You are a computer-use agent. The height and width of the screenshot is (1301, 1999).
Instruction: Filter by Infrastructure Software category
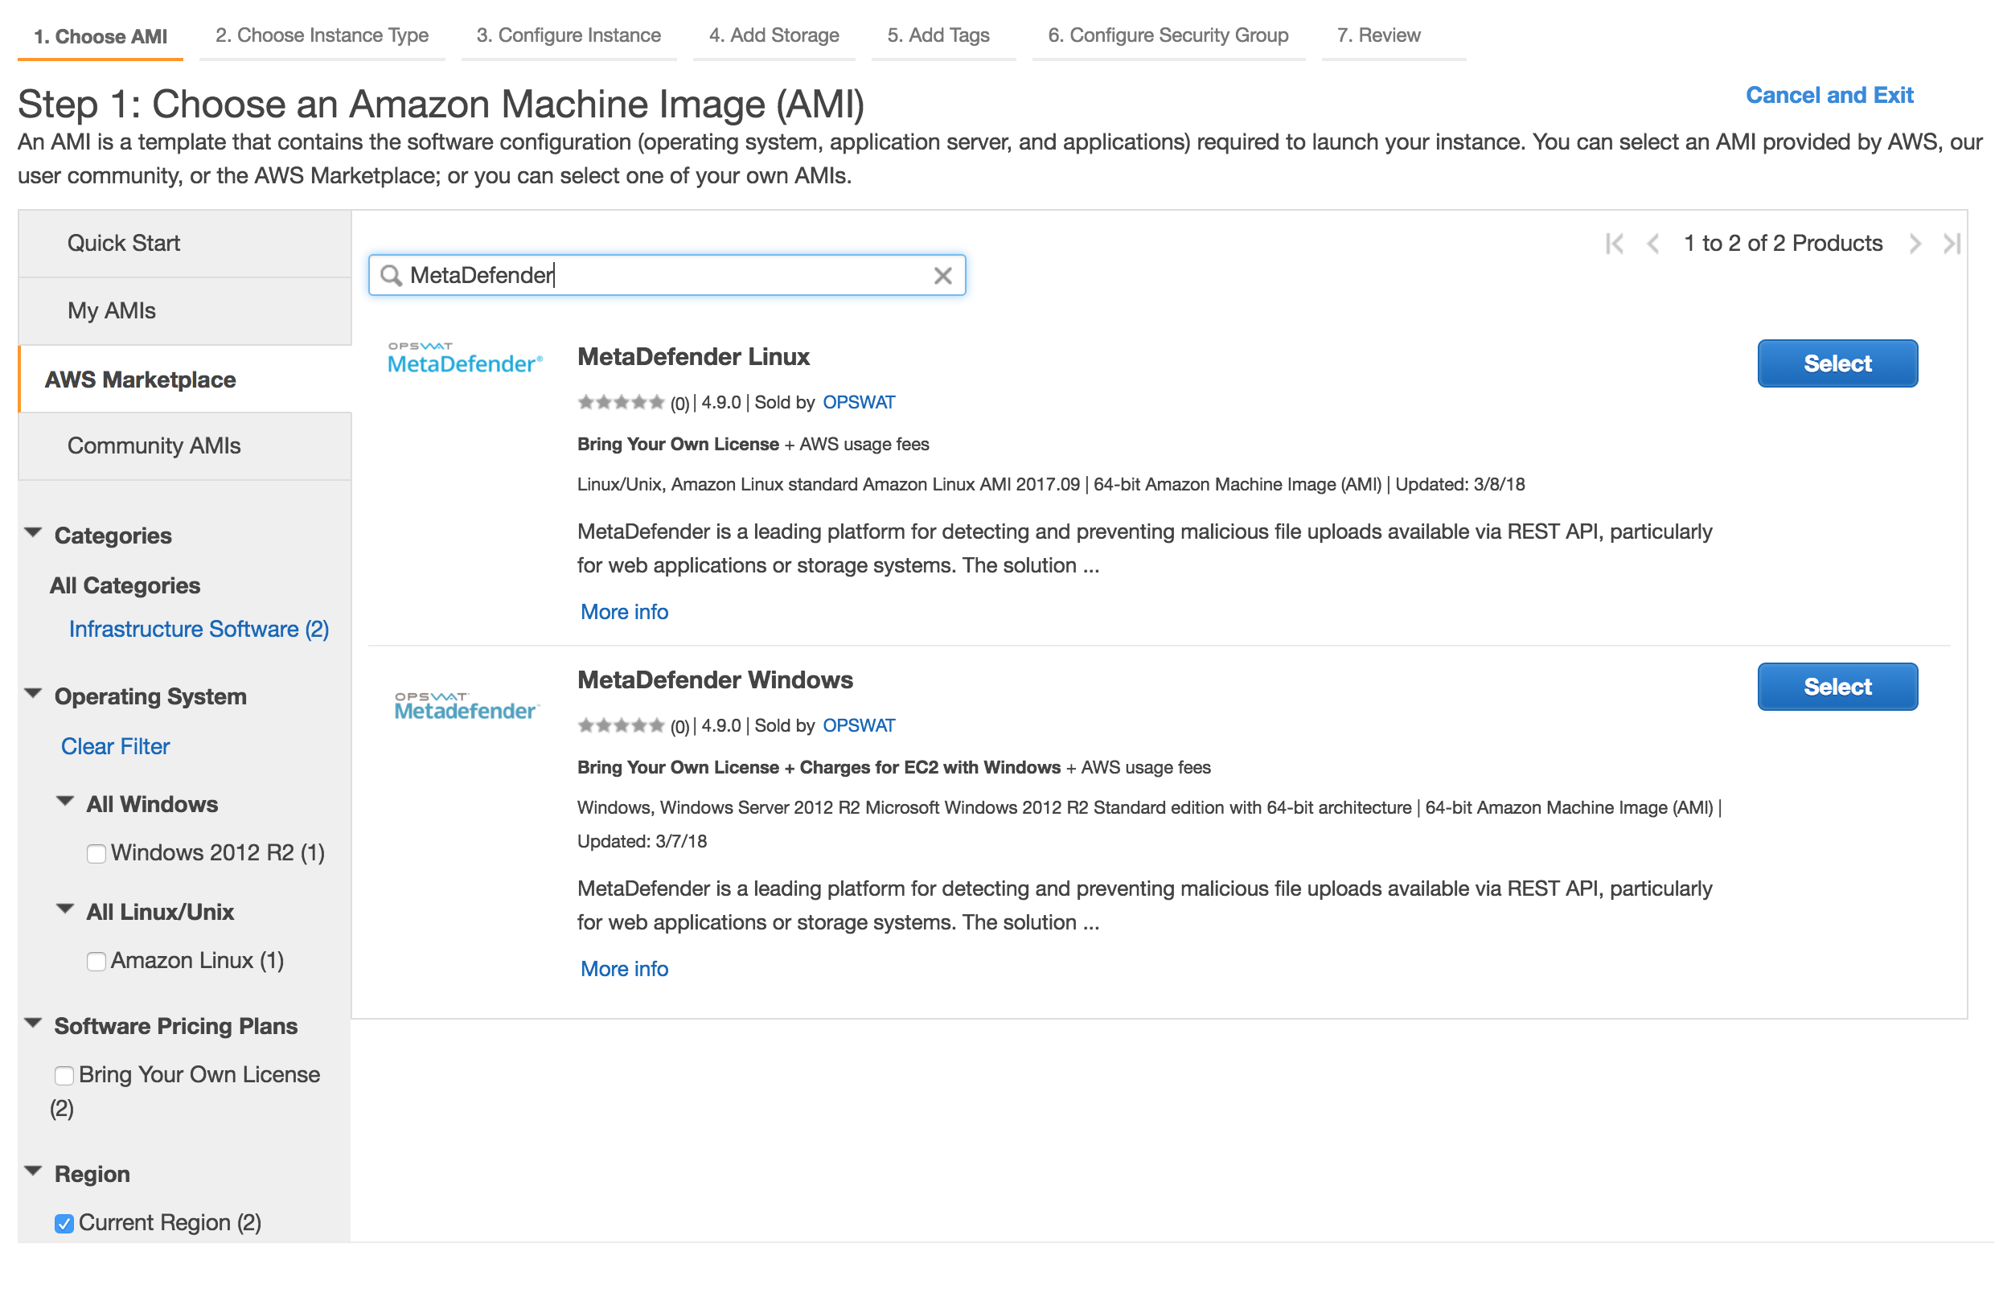[199, 630]
